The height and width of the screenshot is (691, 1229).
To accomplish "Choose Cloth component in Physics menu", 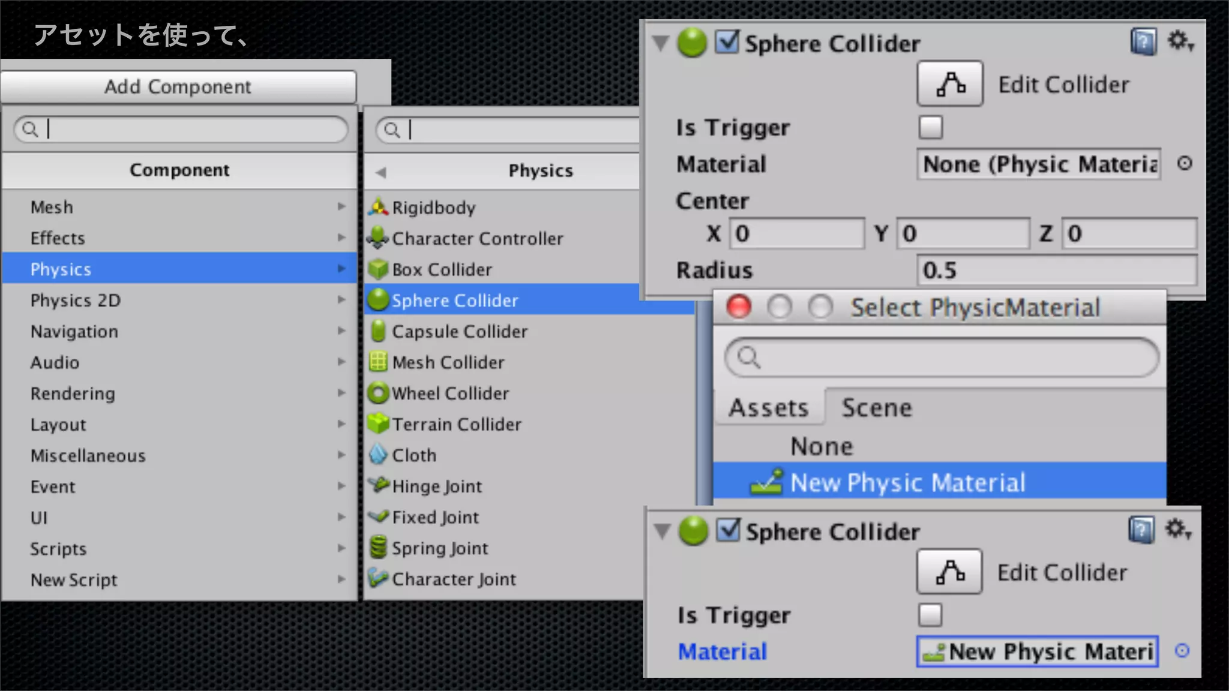I will (x=414, y=455).
